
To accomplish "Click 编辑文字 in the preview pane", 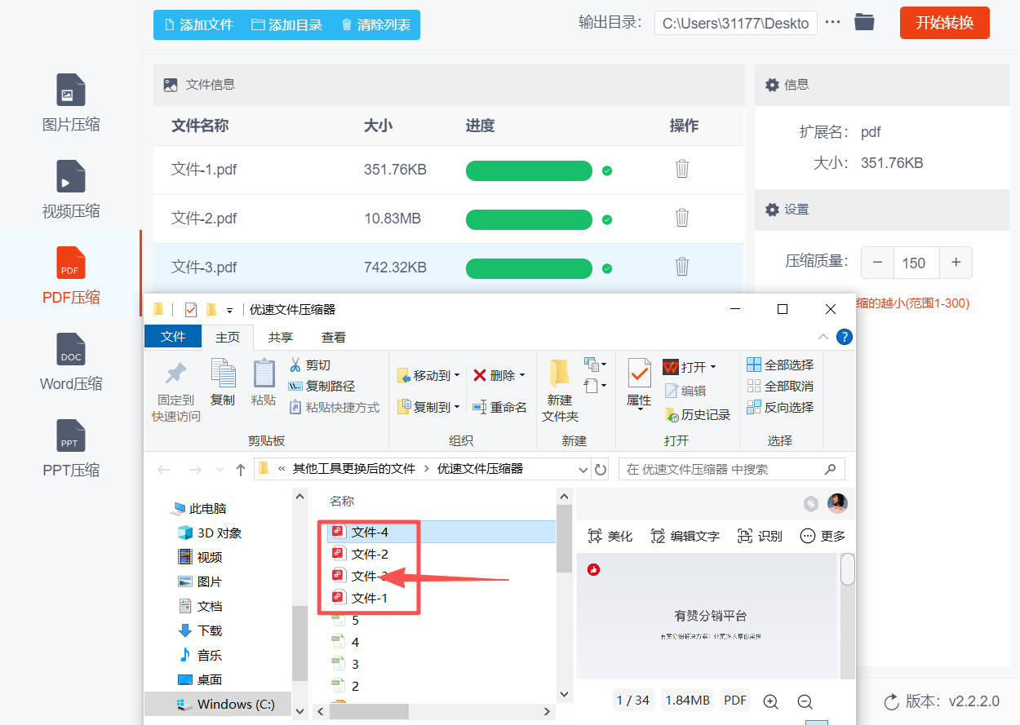I will pyautogui.click(x=685, y=536).
